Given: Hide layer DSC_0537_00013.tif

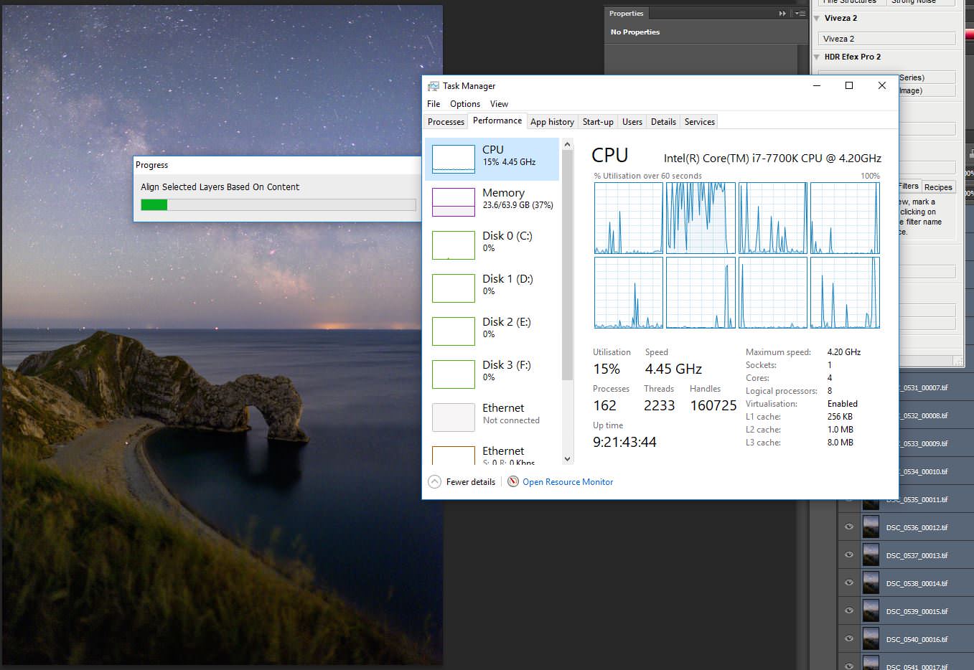Looking at the screenshot, I should click(x=849, y=555).
